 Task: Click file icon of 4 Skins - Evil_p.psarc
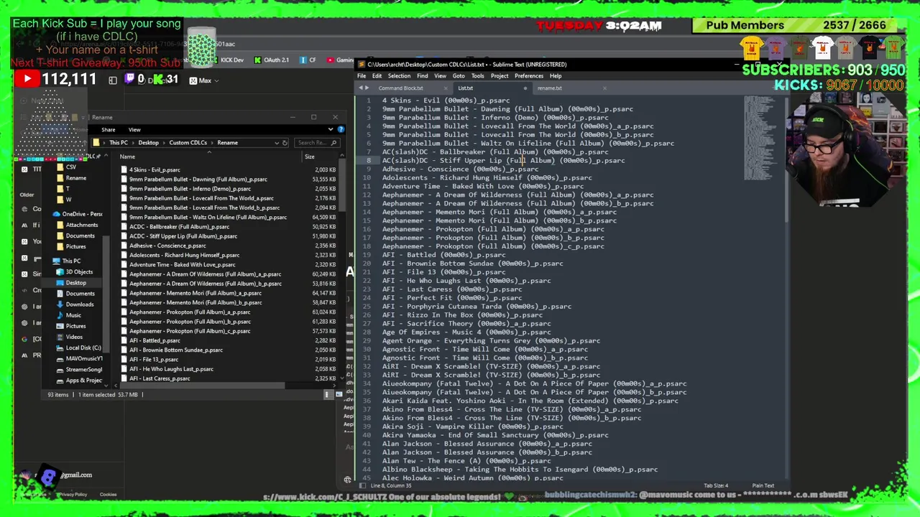point(124,170)
